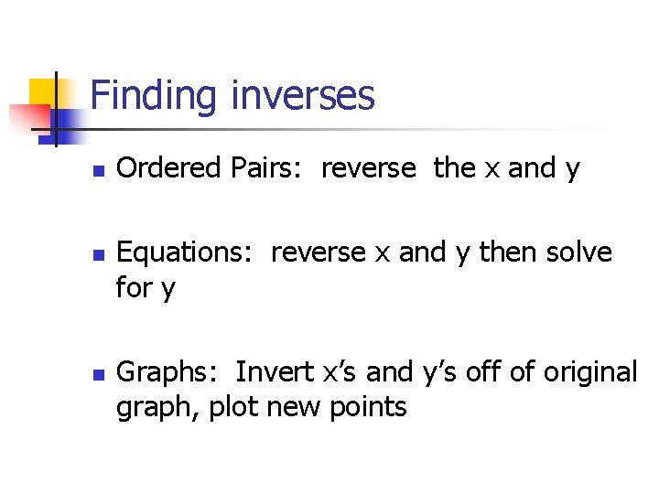The image size is (659, 494).
Task: Click the phrase 'plot new points'
Action: point(308,408)
